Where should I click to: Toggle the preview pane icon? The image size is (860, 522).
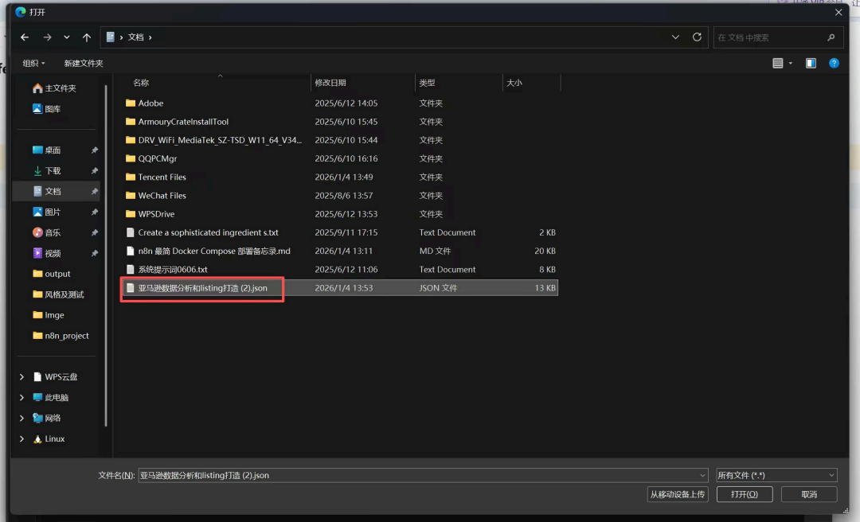click(x=811, y=63)
